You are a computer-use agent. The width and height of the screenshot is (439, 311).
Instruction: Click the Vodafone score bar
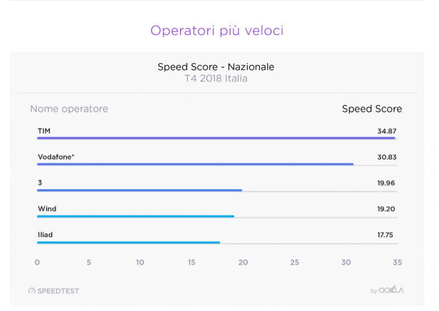tap(195, 164)
